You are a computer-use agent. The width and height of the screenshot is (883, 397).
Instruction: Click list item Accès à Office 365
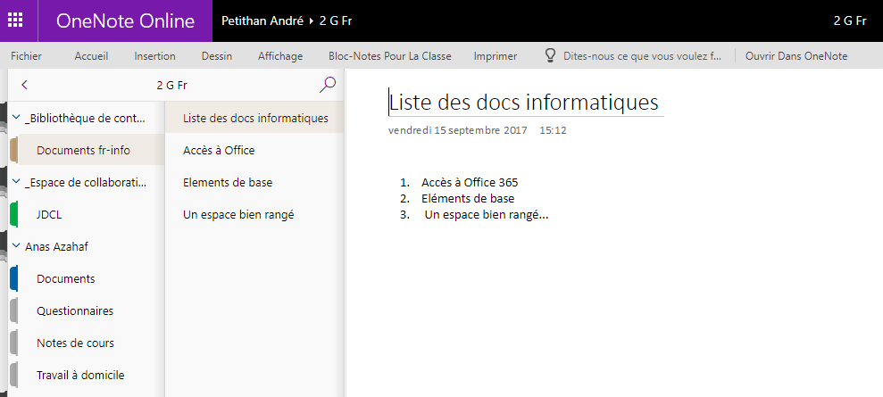[470, 183]
